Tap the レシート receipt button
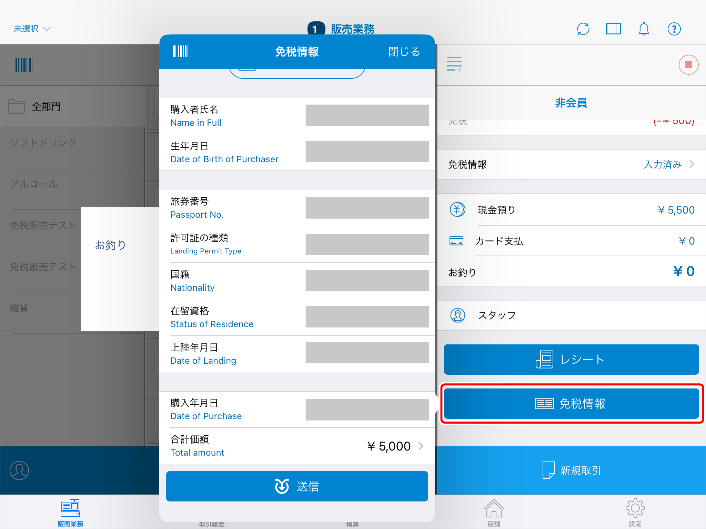 (x=571, y=360)
